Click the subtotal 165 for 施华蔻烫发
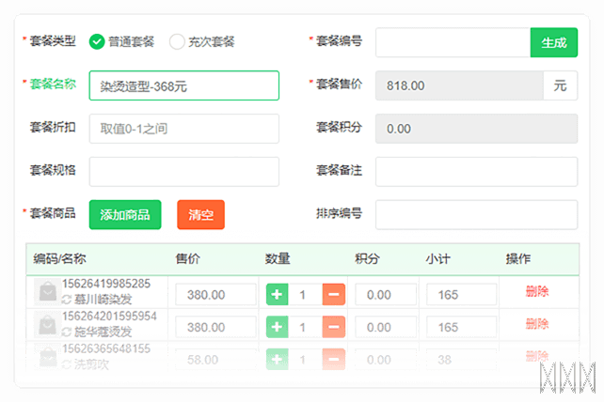The image size is (604, 402). (x=462, y=327)
